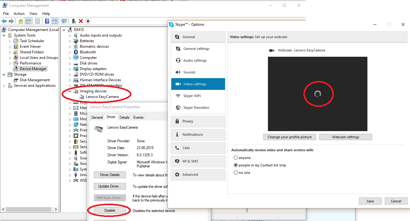Image resolution: width=410 pixels, height=221 pixels.
Task: Click Save in Skype Options
Action: click(x=370, y=201)
